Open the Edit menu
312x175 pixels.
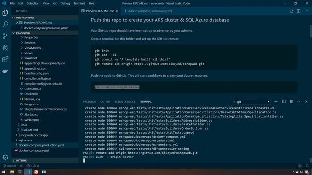[x=20, y=3]
